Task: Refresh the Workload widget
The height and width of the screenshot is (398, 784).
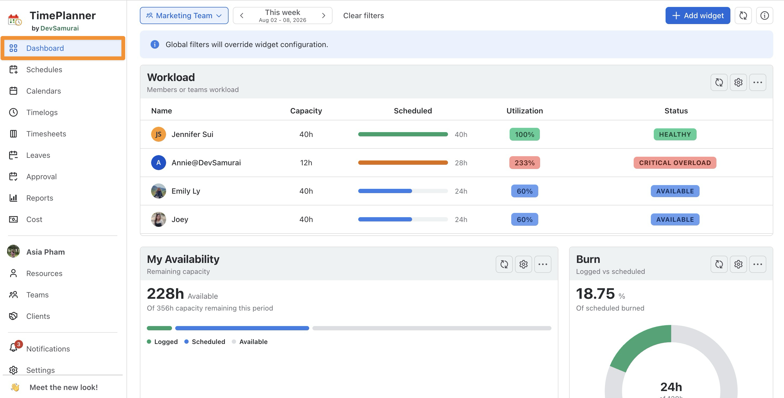Action: pyautogui.click(x=719, y=82)
